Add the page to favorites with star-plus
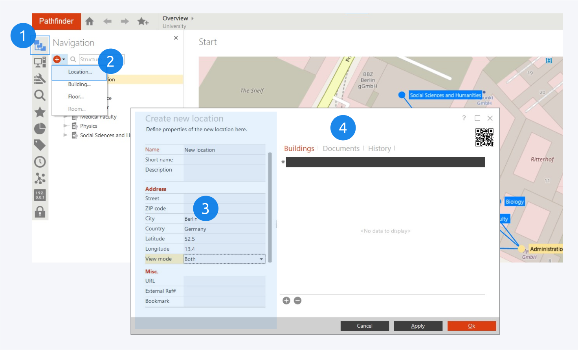Viewport: 578px width, 350px height. 143,22
